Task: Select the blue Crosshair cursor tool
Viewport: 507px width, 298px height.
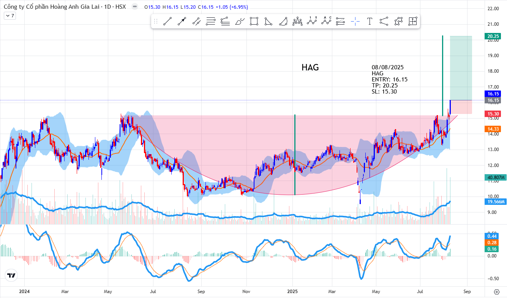Action: point(355,22)
